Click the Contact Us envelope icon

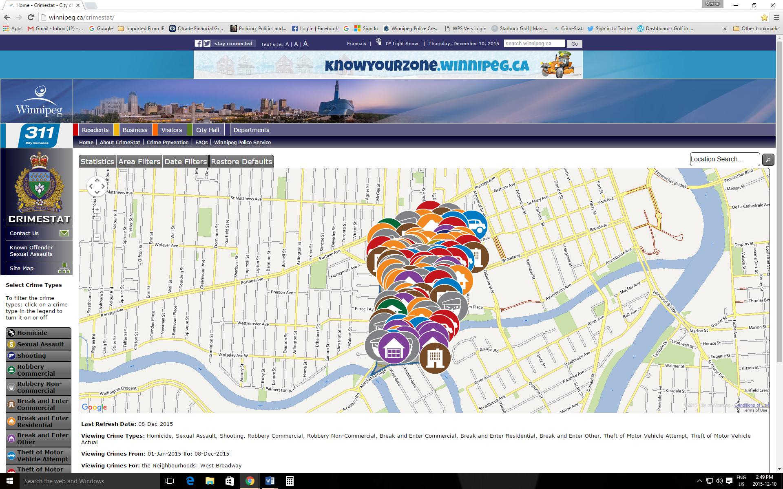(64, 233)
